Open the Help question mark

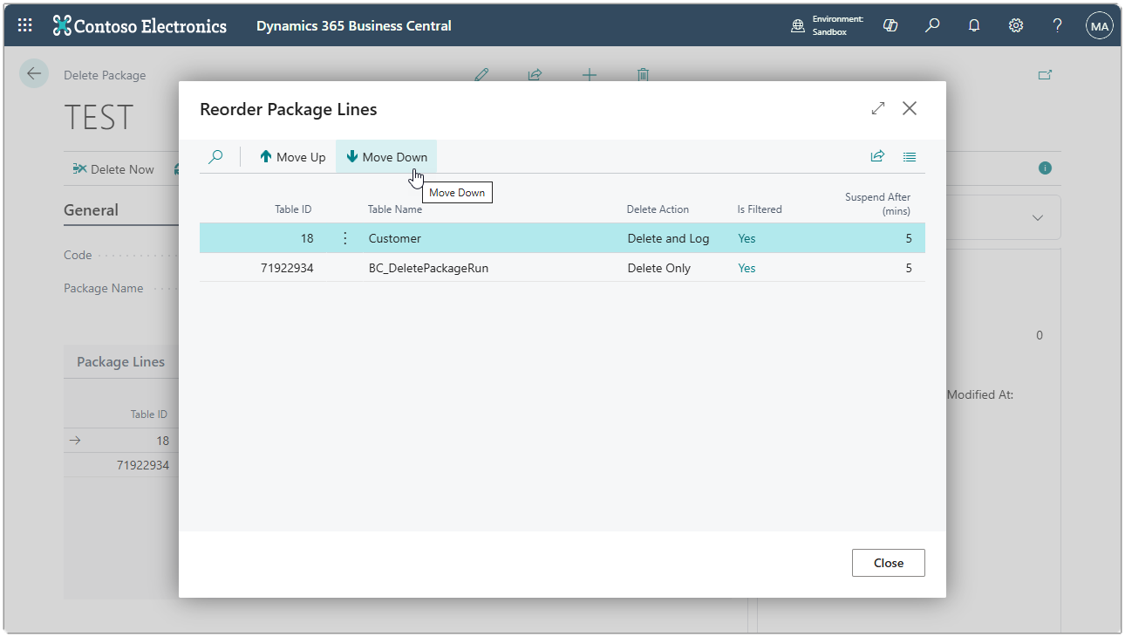[1056, 25]
